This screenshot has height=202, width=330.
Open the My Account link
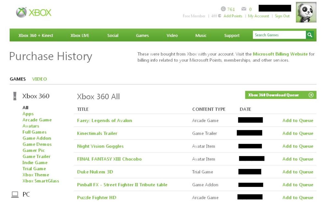pyautogui.click(x=258, y=16)
